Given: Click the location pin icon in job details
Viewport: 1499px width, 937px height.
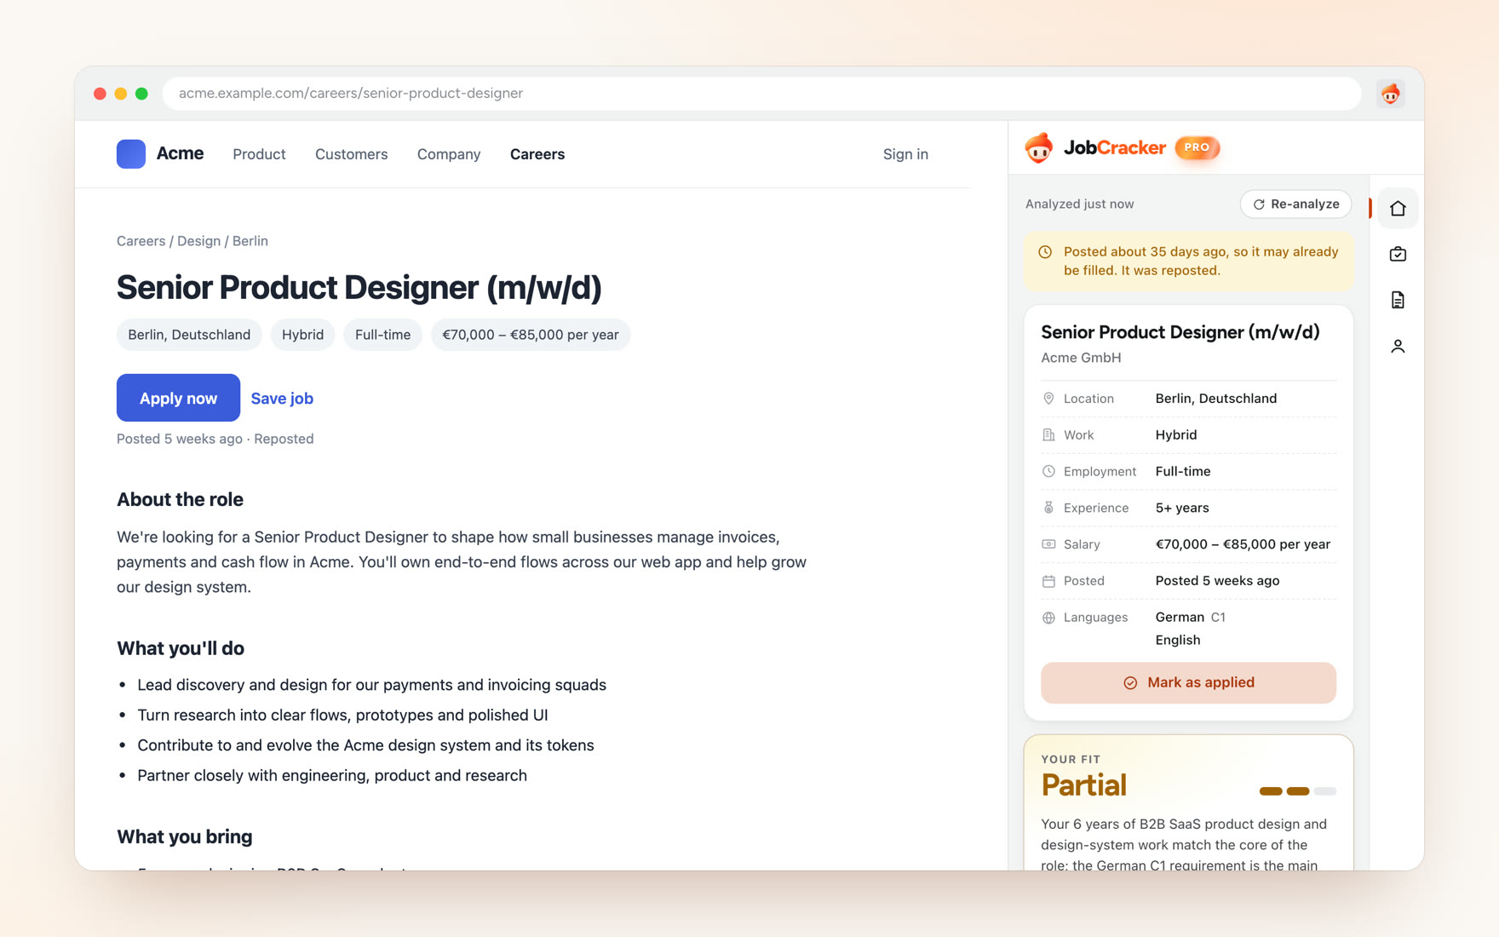Looking at the screenshot, I should (x=1048, y=399).
